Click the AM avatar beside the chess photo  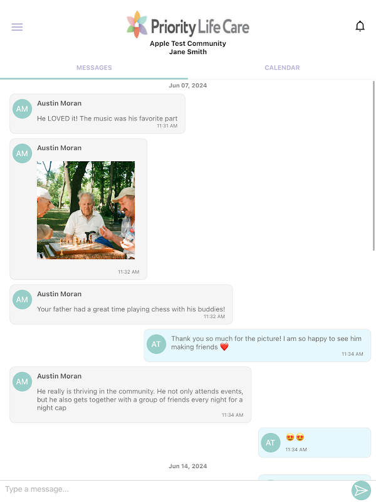point(22,153)
